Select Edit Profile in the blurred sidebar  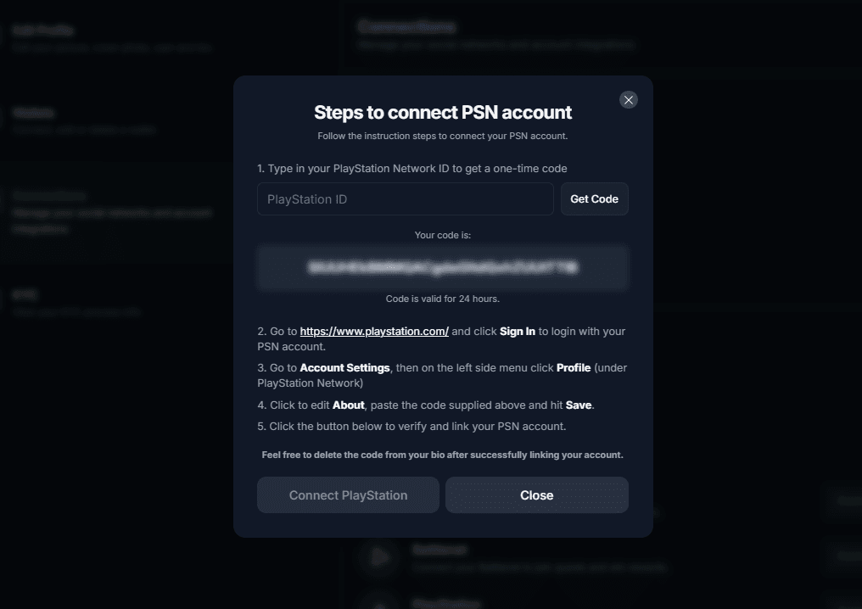pyautogui.click(x=42, y=31)
